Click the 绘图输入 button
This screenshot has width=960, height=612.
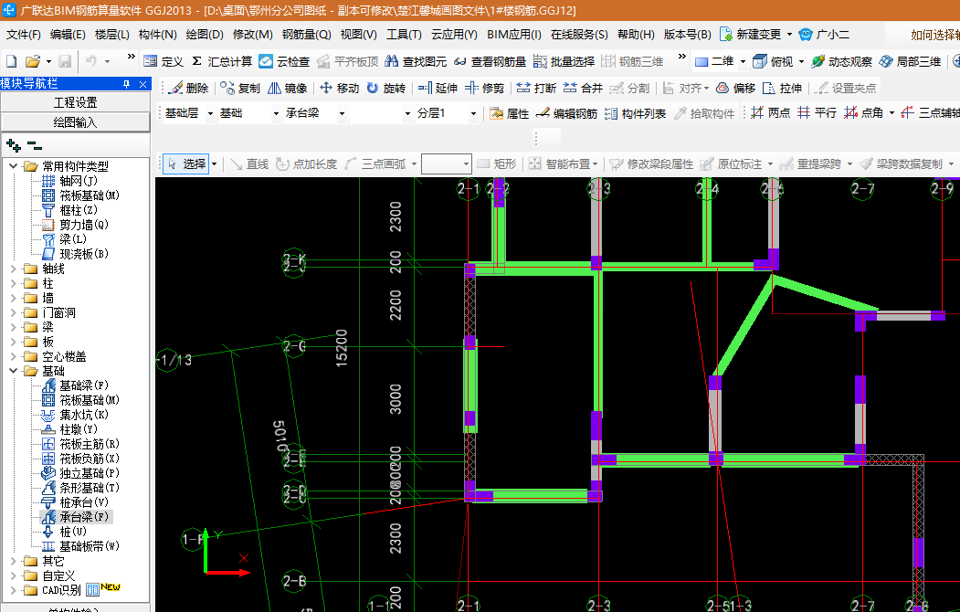[x=75, y=122]
